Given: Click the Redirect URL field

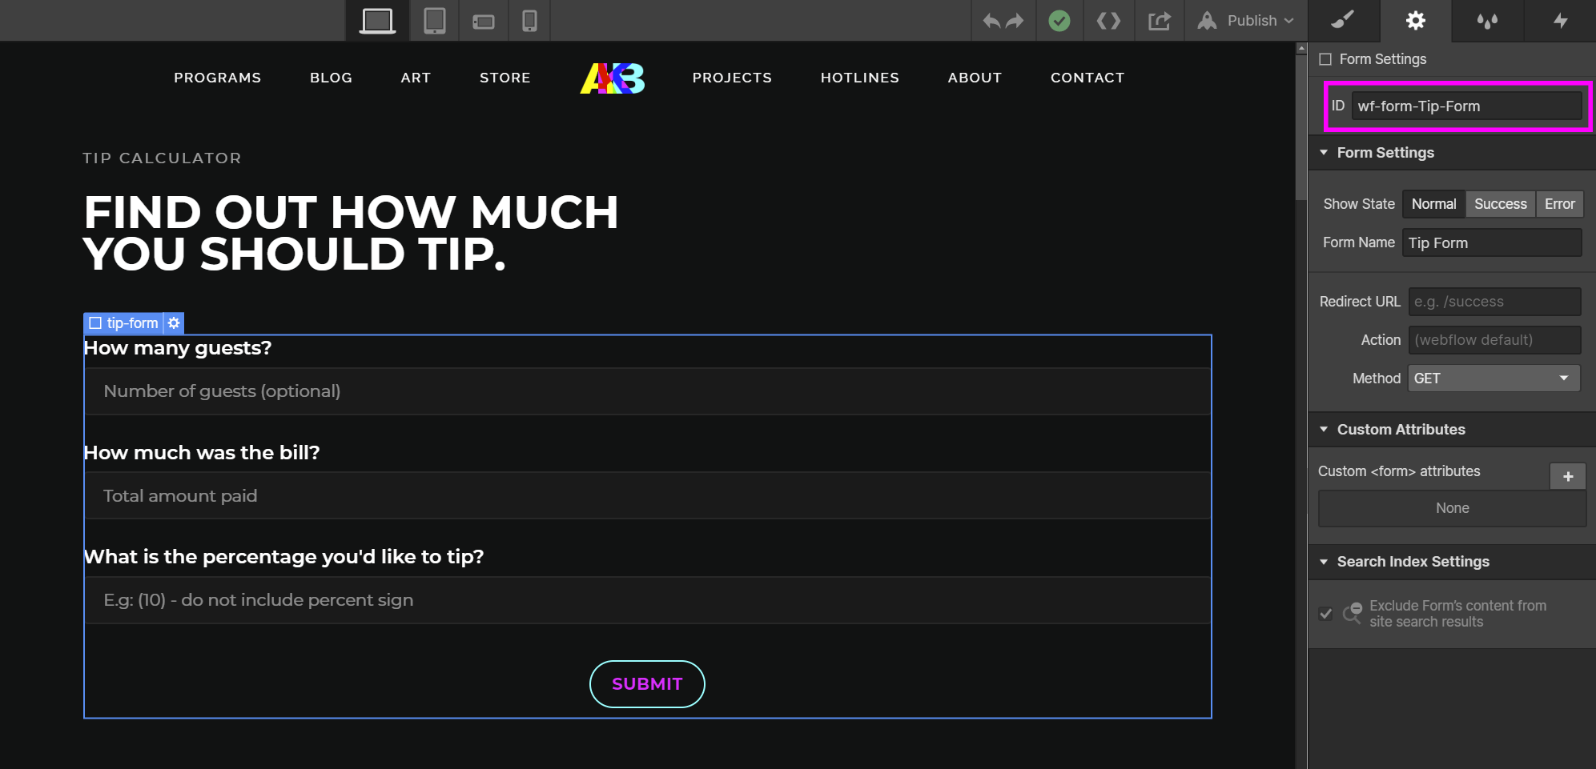Looking at the screenshot, I should 1494,302.
